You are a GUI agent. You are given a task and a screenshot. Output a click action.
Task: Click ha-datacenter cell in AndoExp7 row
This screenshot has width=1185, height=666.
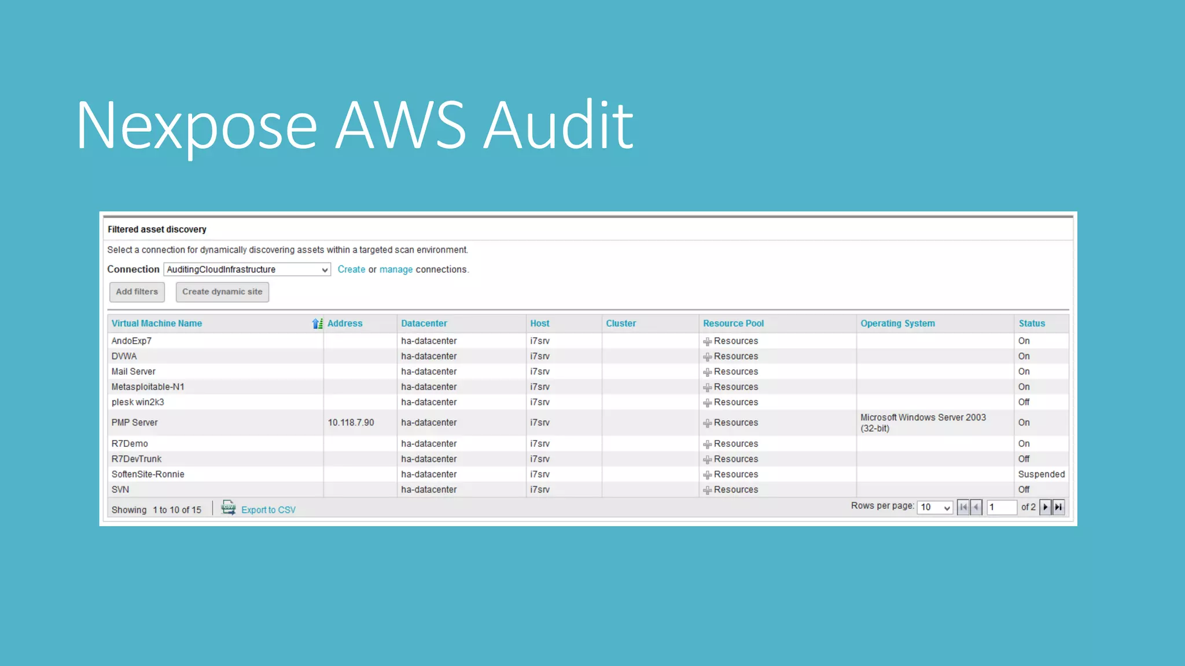tap(429, 341)
